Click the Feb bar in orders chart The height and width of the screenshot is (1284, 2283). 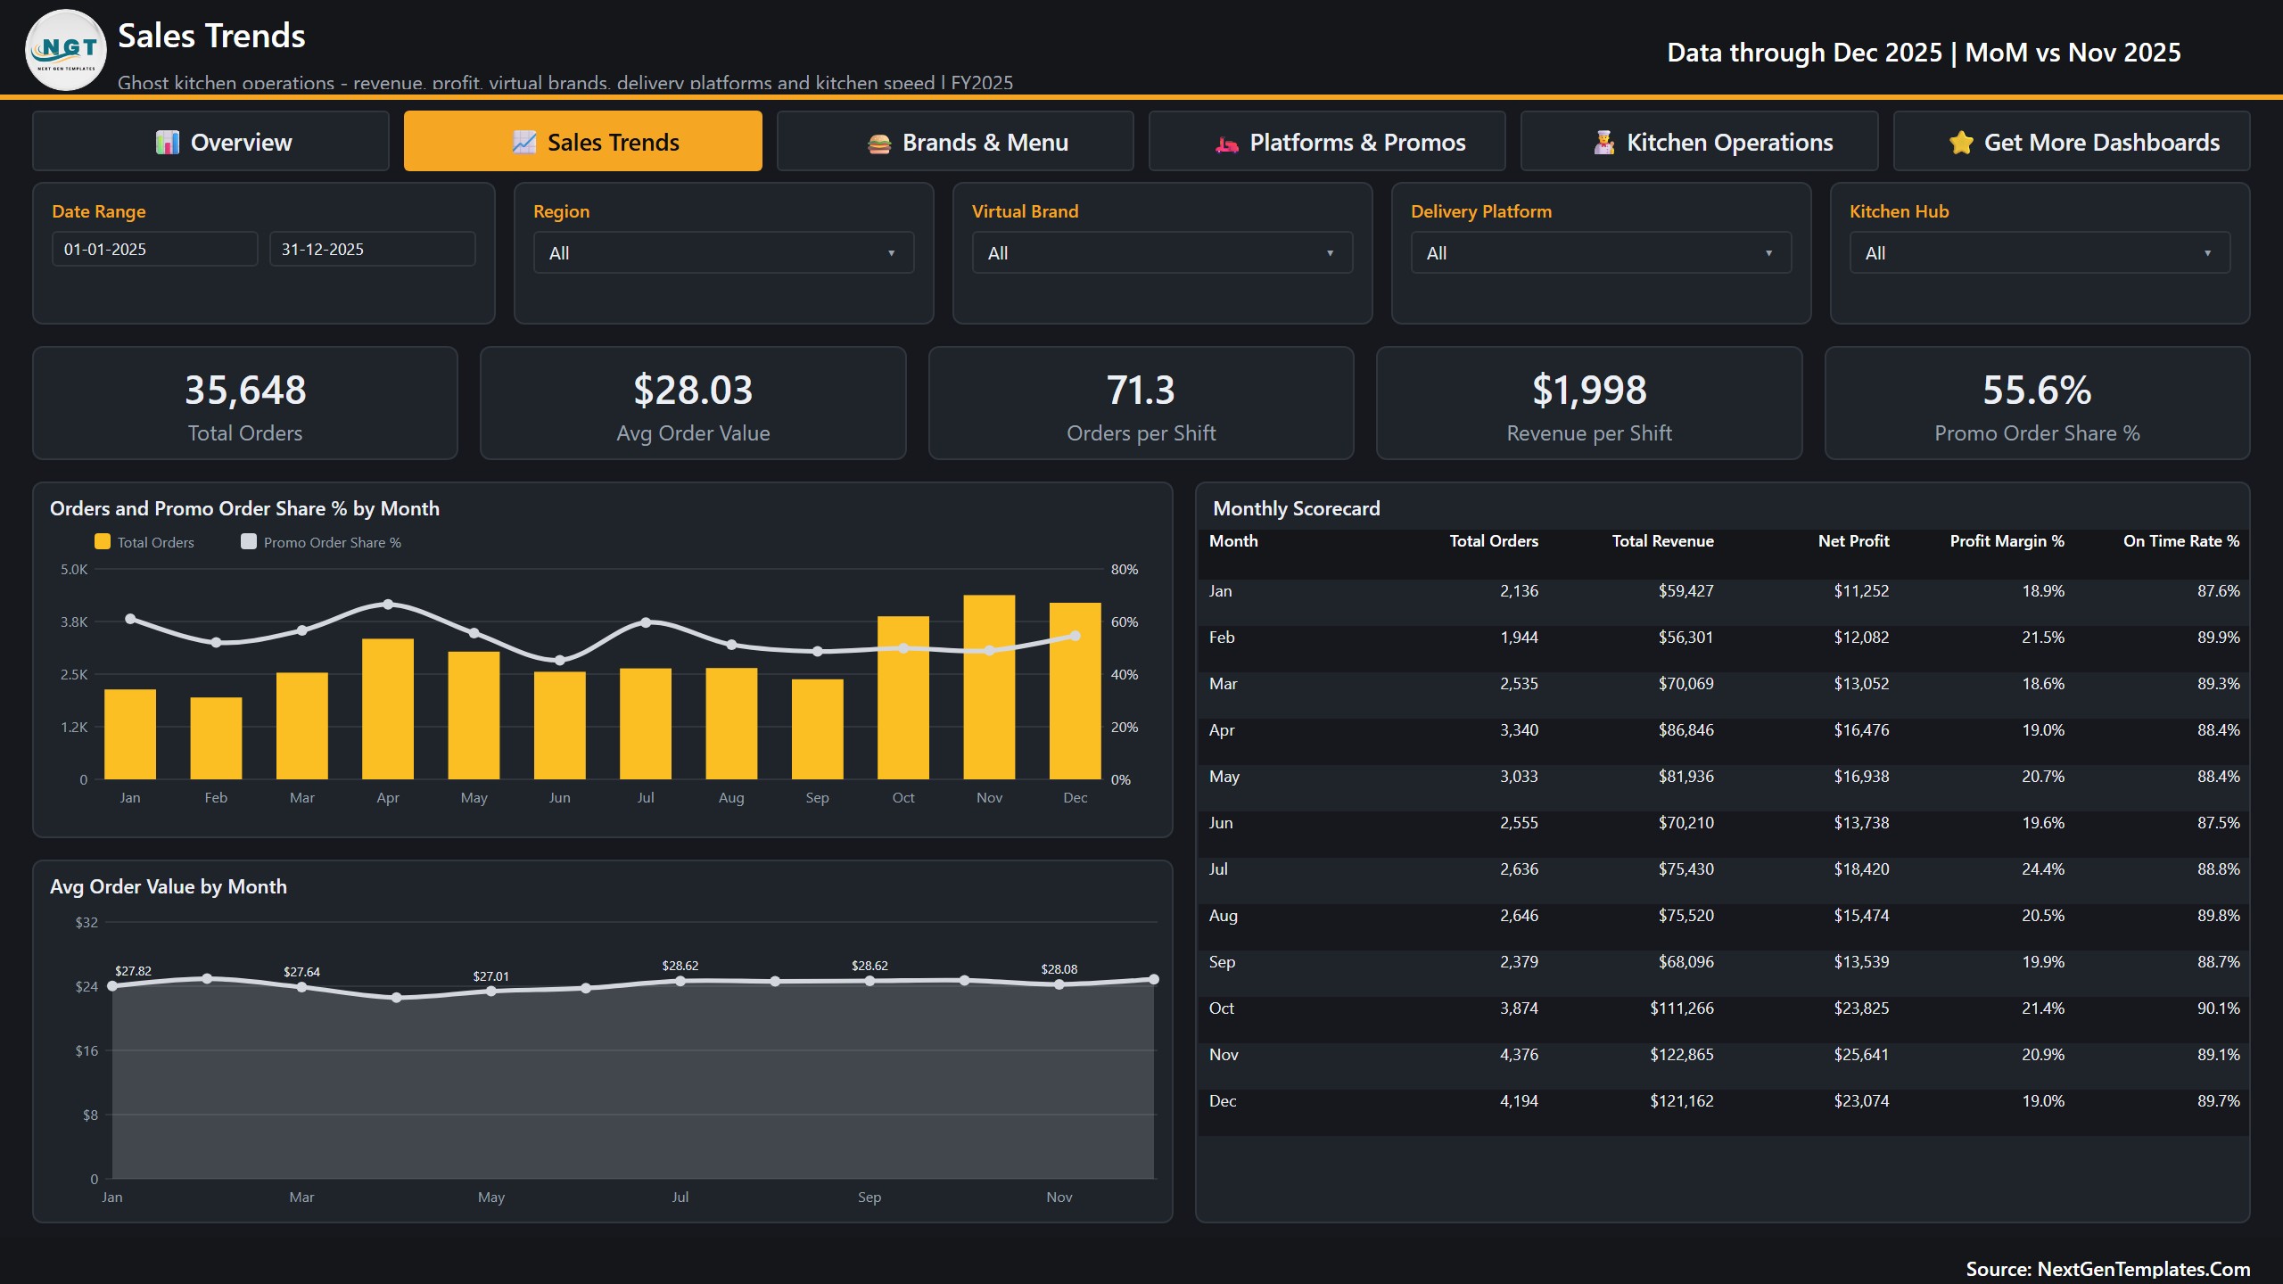pyautogui.click(x=216, y=738)
